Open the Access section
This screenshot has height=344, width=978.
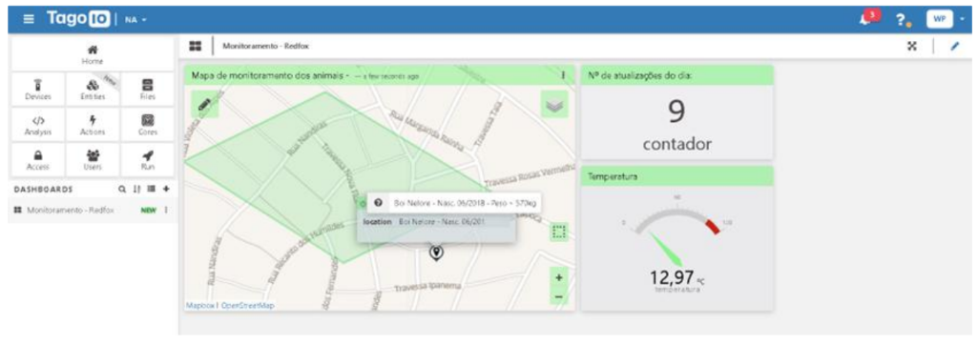[38, 160]
